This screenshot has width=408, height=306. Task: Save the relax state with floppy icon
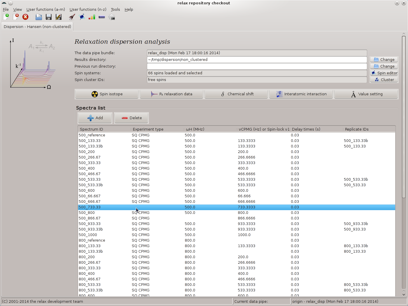(x=48, y=17)
